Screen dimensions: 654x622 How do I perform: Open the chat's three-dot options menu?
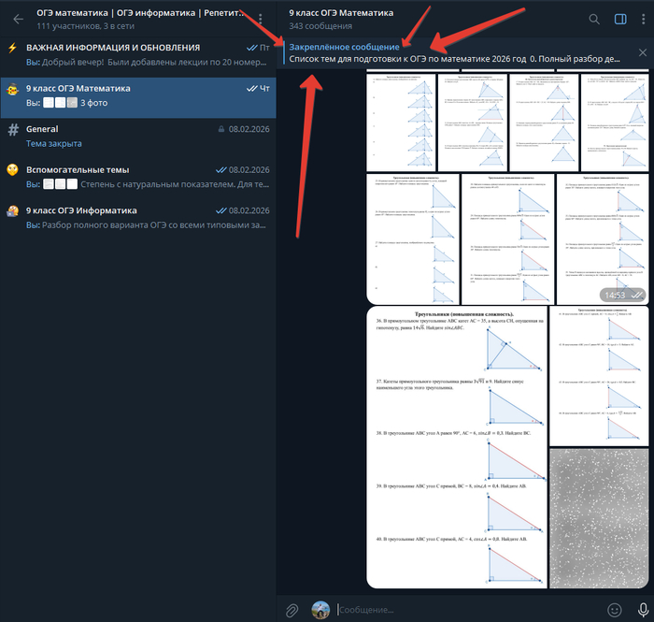tap(643, 19)
